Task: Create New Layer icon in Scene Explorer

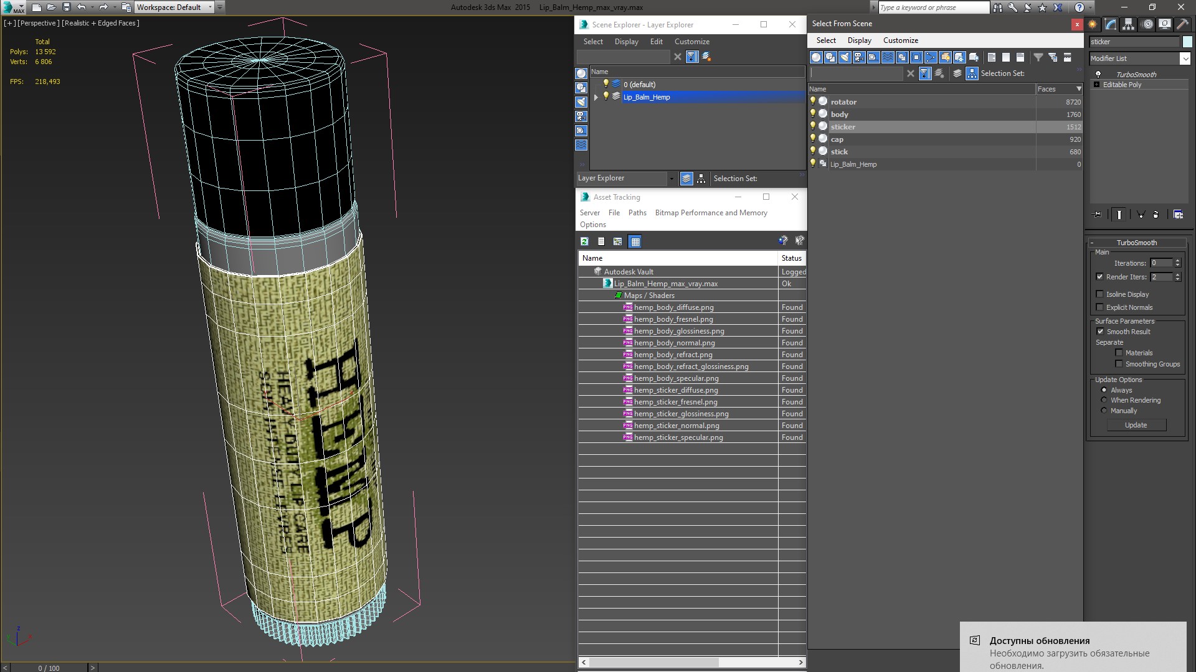Action: (x=706, y=57)
